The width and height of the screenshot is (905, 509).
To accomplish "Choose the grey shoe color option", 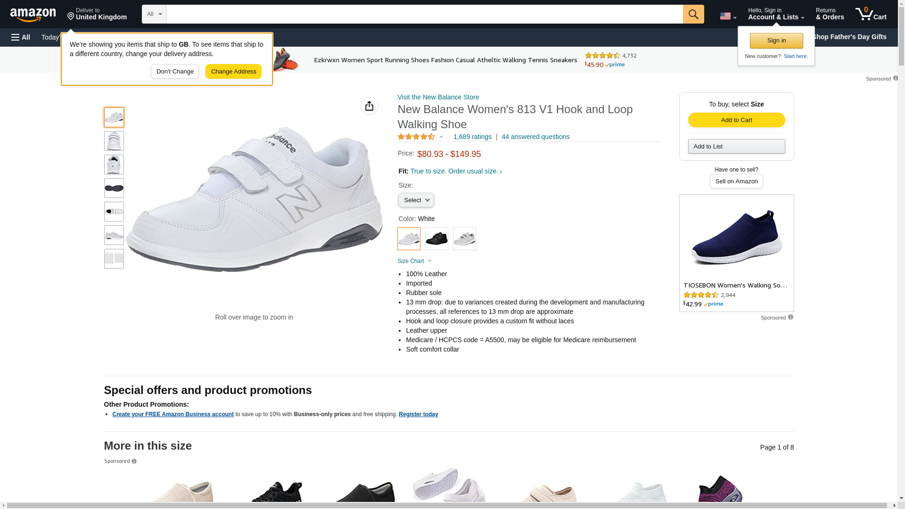I will [464, 238].
